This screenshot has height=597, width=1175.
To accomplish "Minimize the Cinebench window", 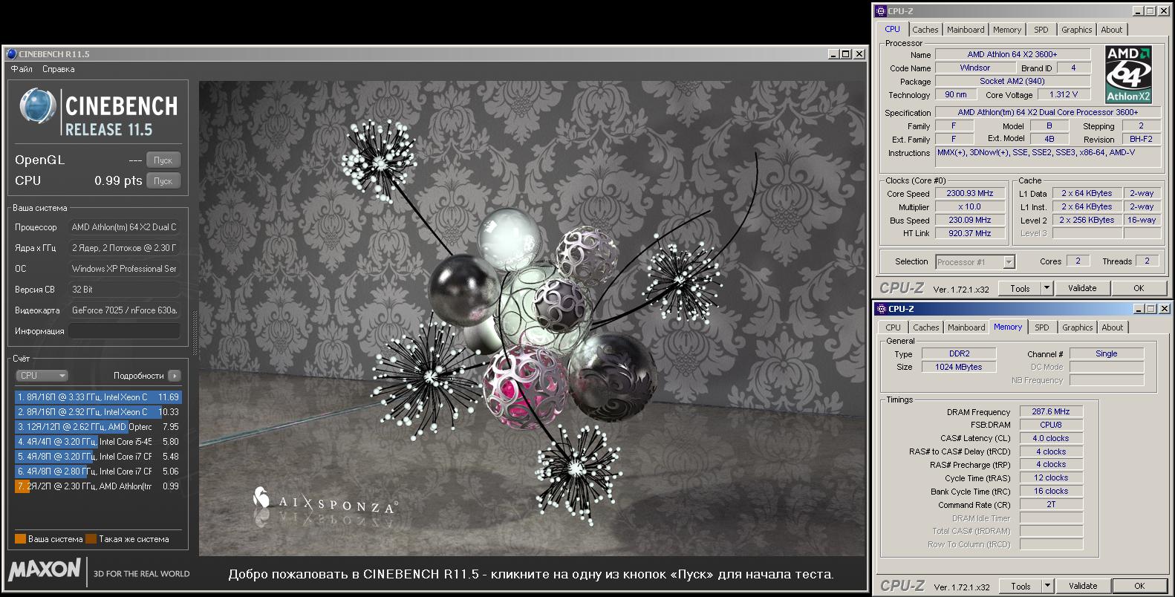I will tap(833, 54).
